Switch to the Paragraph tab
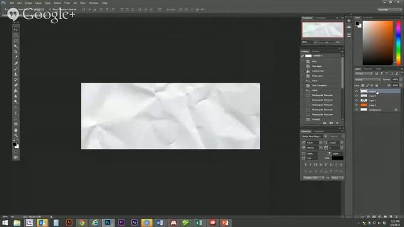404x227 pixels. [x=318, y=131]
